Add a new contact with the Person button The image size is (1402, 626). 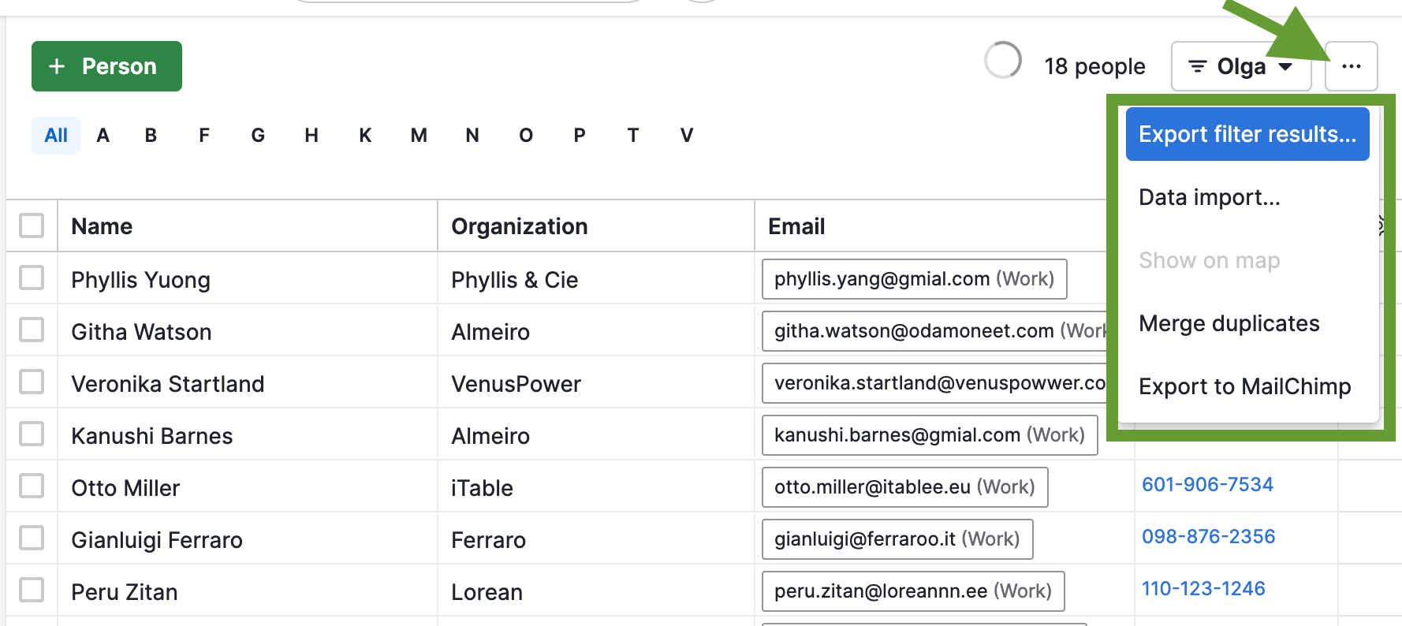106,66
